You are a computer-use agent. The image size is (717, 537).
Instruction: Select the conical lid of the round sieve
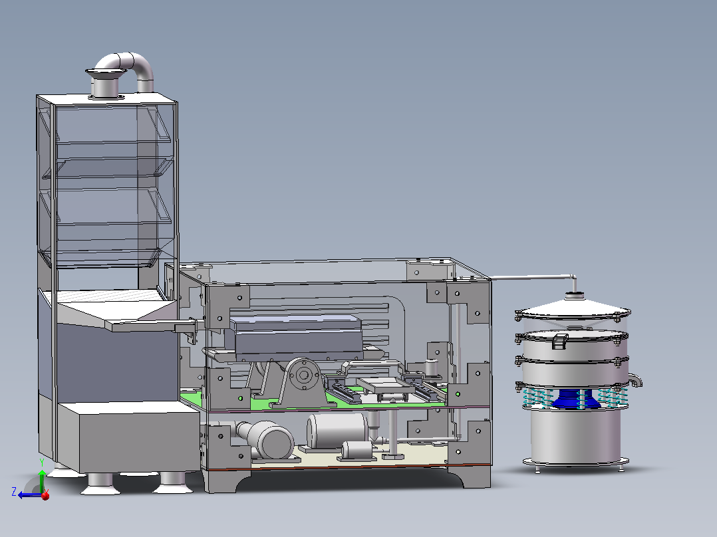pyautogui.click(x=573, y=308)
